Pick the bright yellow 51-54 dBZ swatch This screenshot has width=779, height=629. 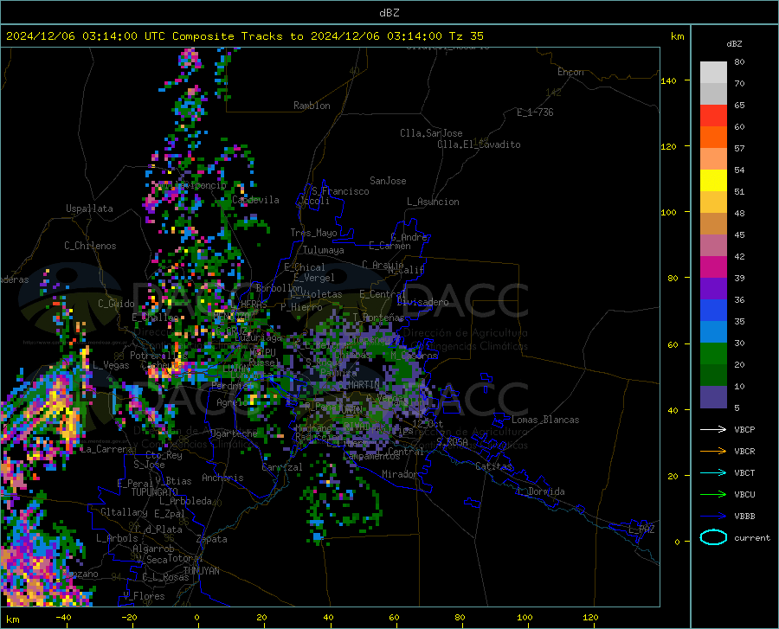point(713,181)
